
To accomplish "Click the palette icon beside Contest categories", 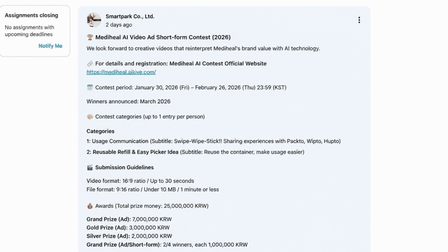I will pyautogui.click(x=90, y=117).
